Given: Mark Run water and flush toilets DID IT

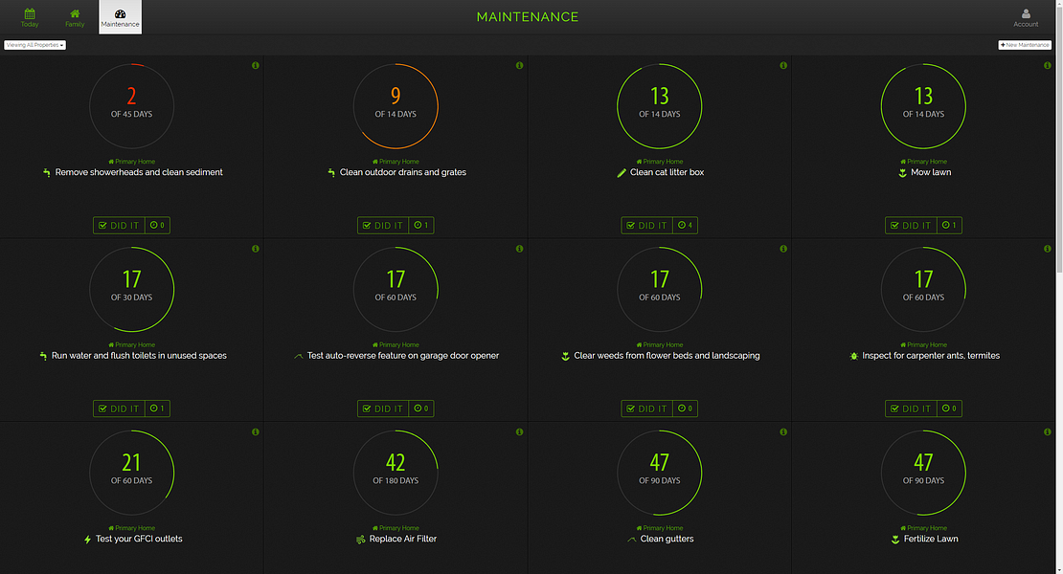Looking at the screenshot, I should pos(119,408).
